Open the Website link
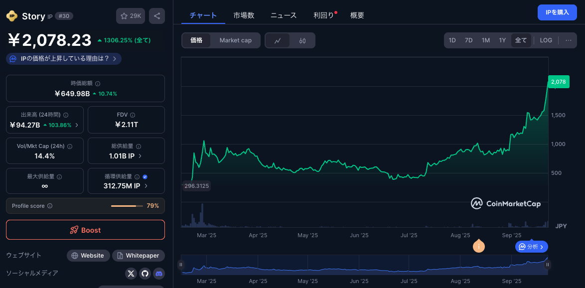Image resolution: width=585 pixels, height=288 pixels. point(88,256)
